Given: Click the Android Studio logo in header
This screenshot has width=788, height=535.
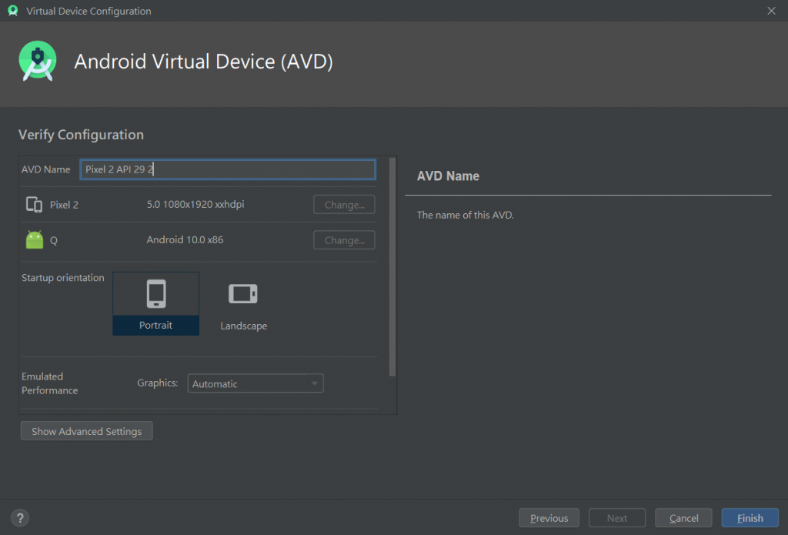Looking at the screenshot, I should click(x=38, y=62).
